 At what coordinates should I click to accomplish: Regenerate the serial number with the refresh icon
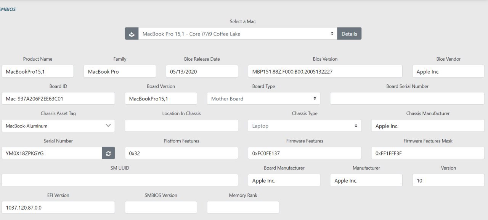pyautogui.click(x=108, y=153)
